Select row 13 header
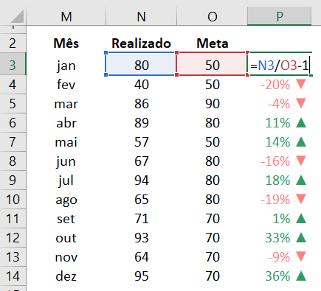 pos(13,257)
